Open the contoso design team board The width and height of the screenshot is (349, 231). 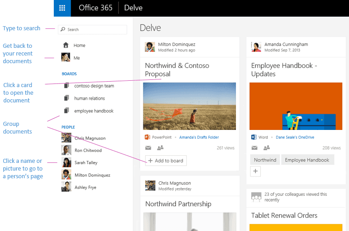pos(94,86)
